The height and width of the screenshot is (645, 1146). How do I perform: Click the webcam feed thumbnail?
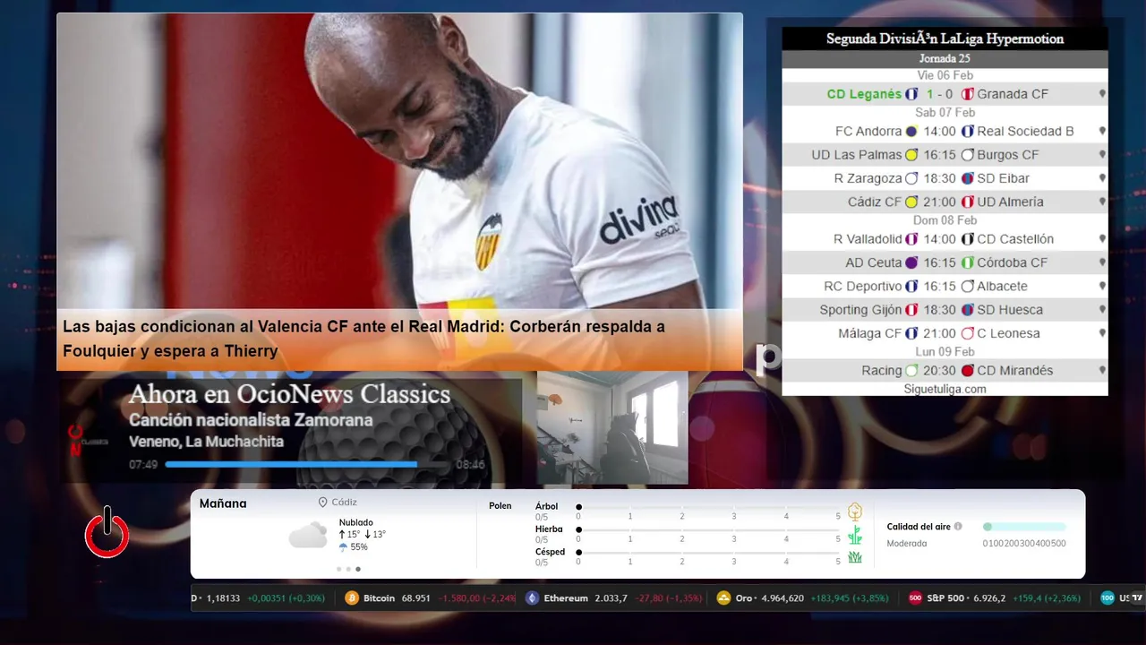point(612,428)
